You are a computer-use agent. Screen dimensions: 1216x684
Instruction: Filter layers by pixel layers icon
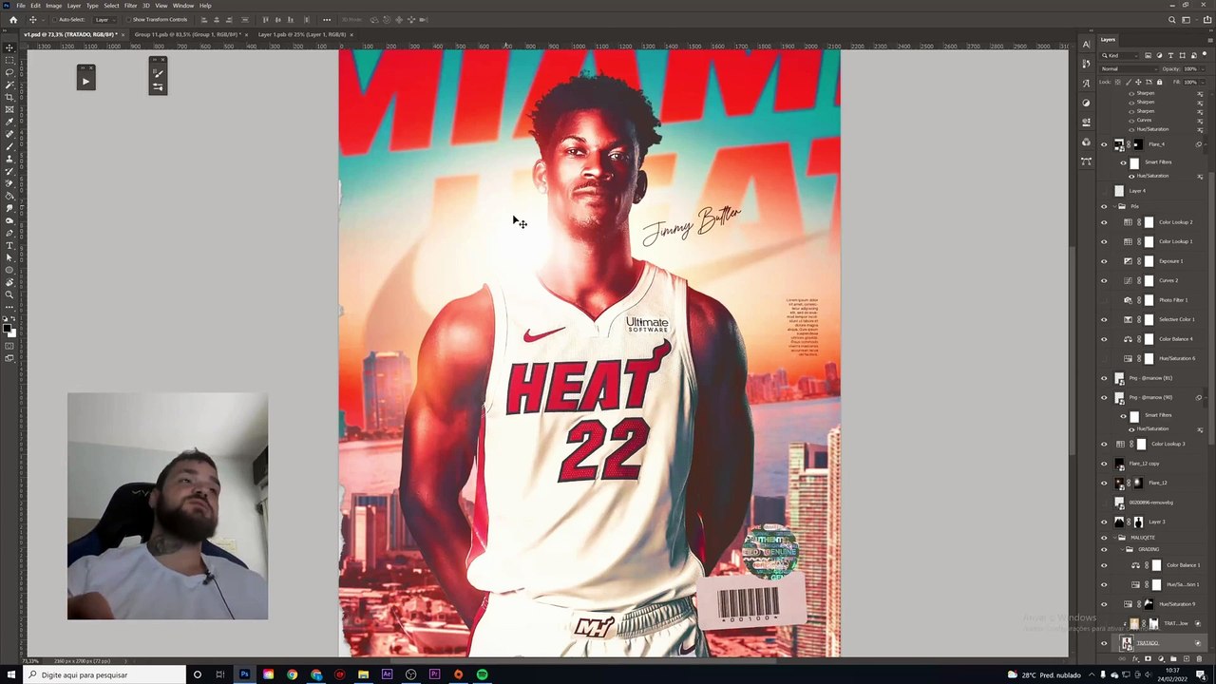click(1149, 56)
